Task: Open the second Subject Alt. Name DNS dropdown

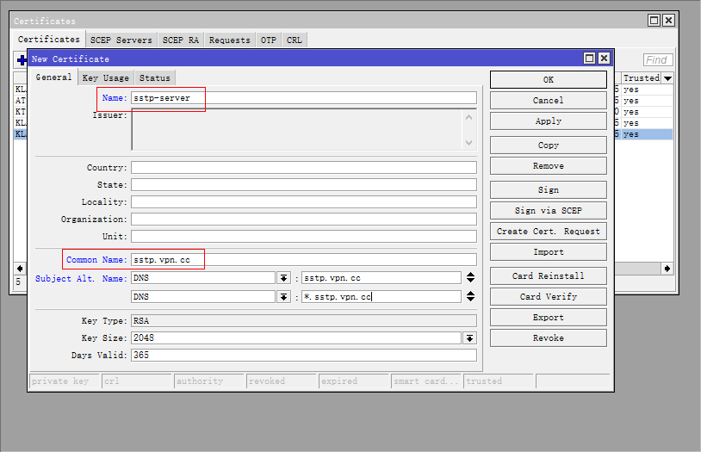Action: 283,296
